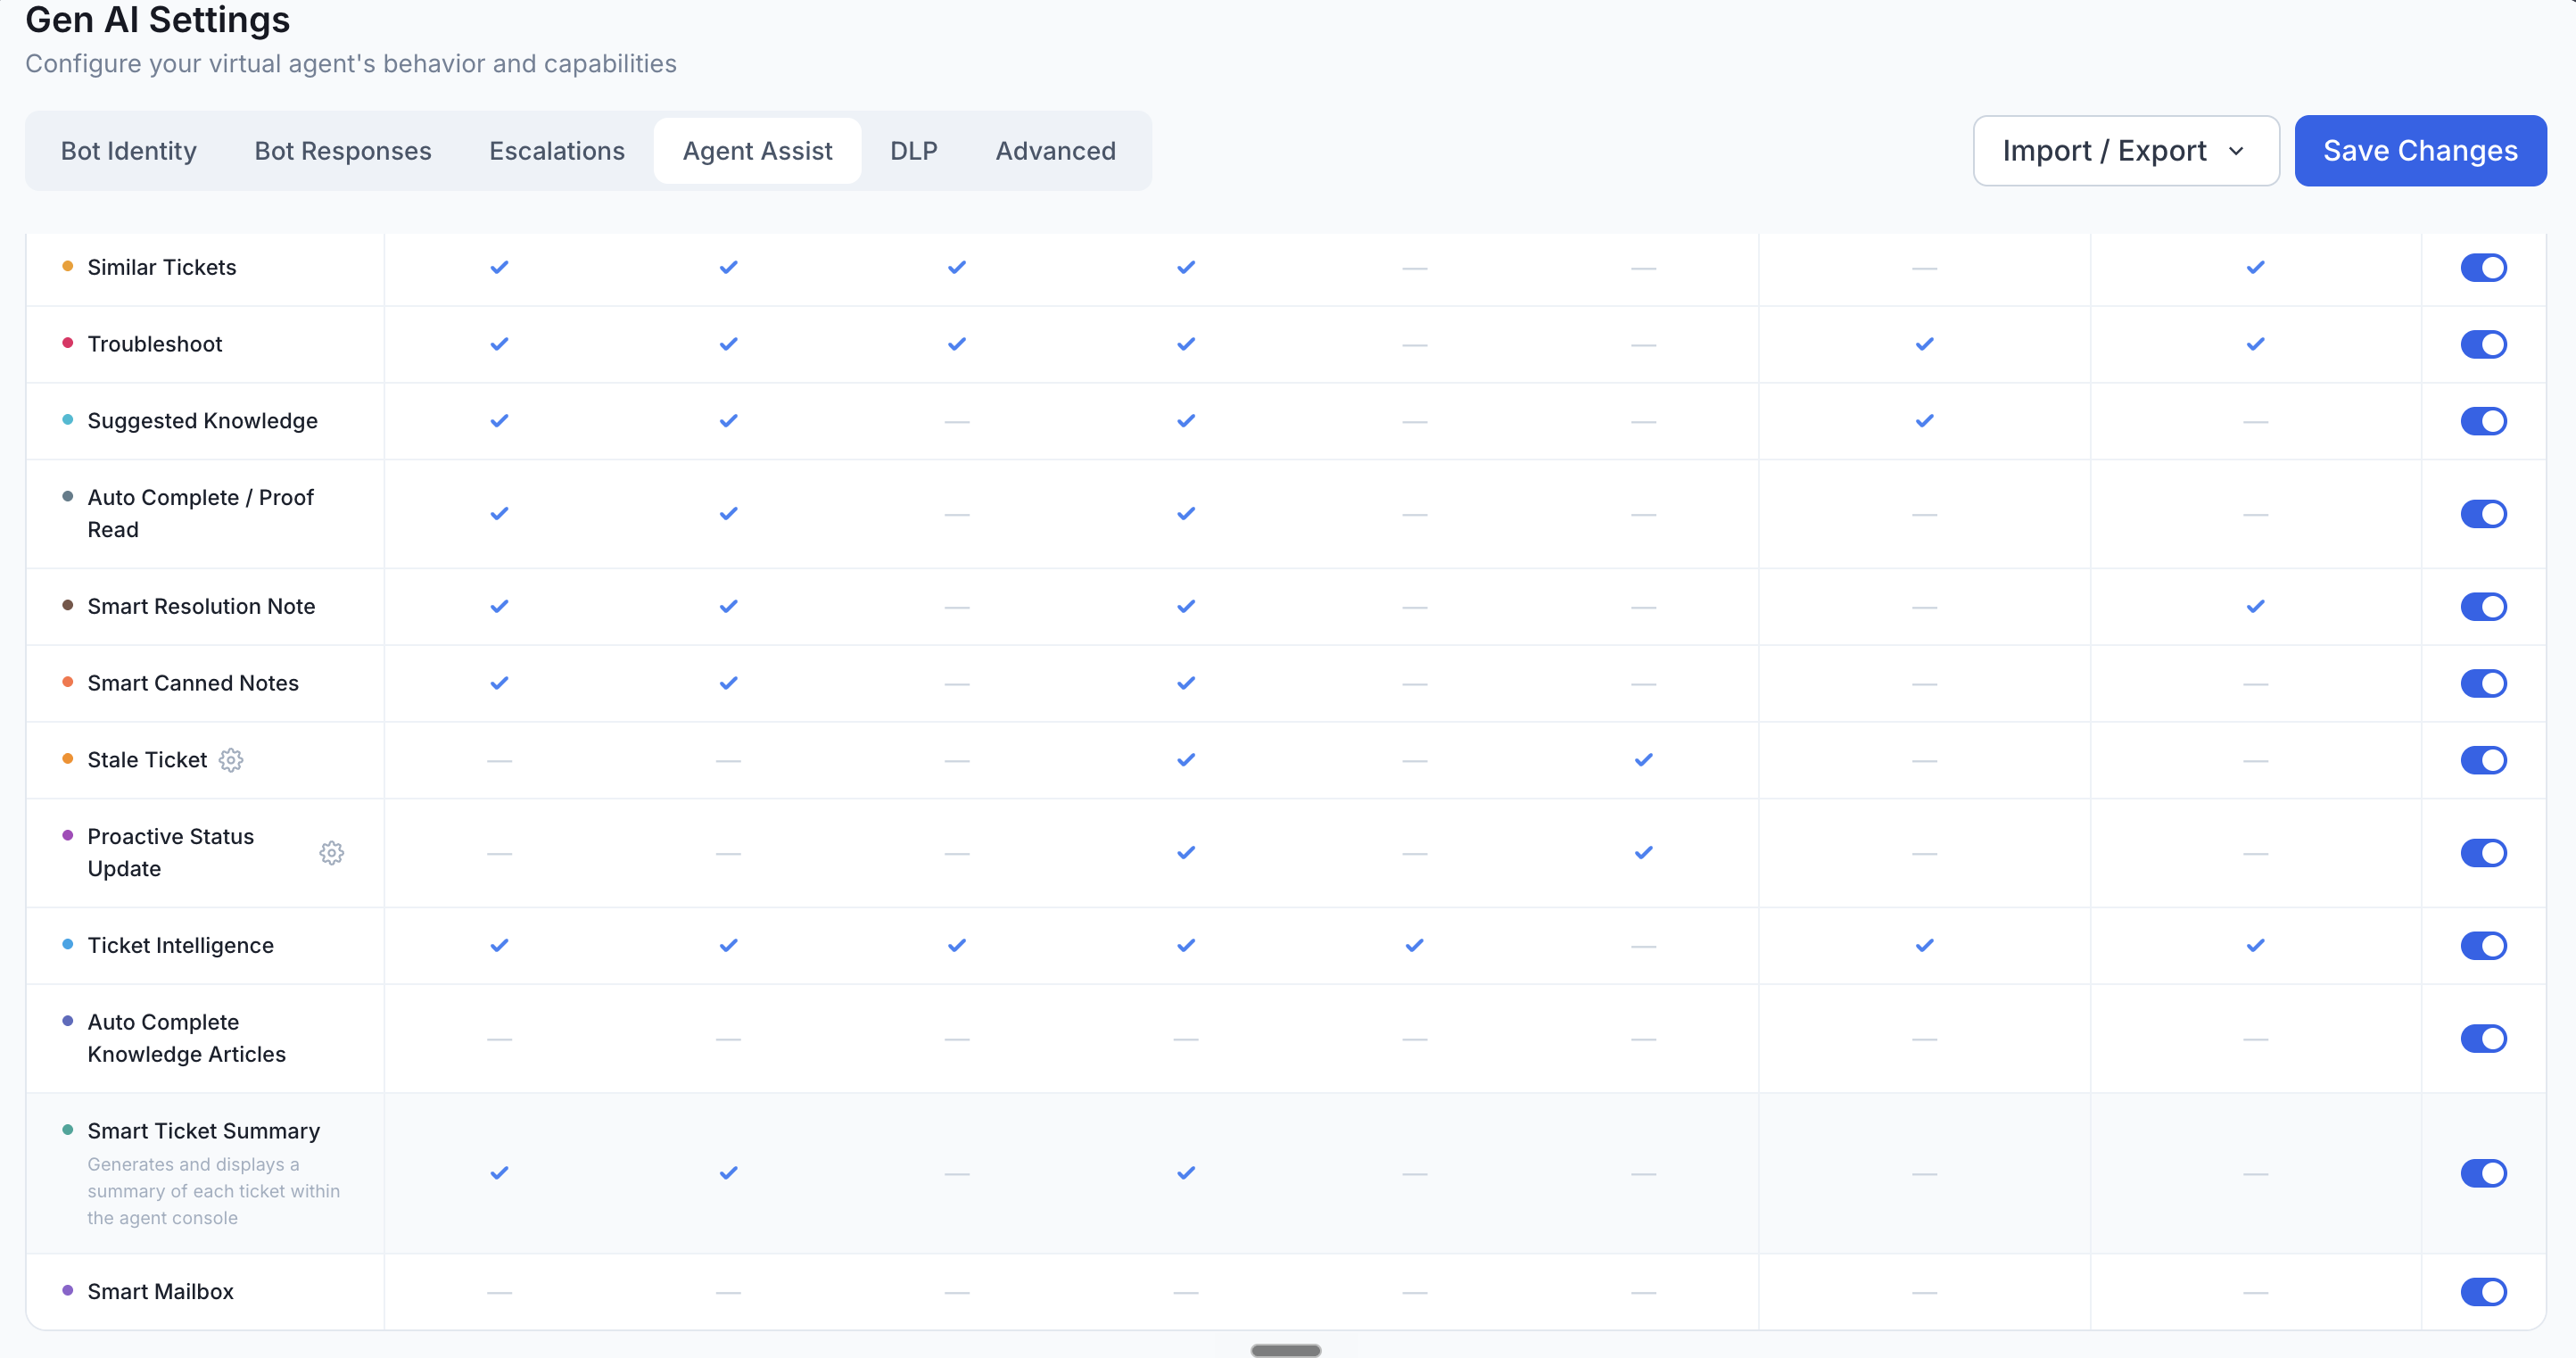Open Proactive Status Update settings gear
The image size is (2576, 1358).
point(332,853)
